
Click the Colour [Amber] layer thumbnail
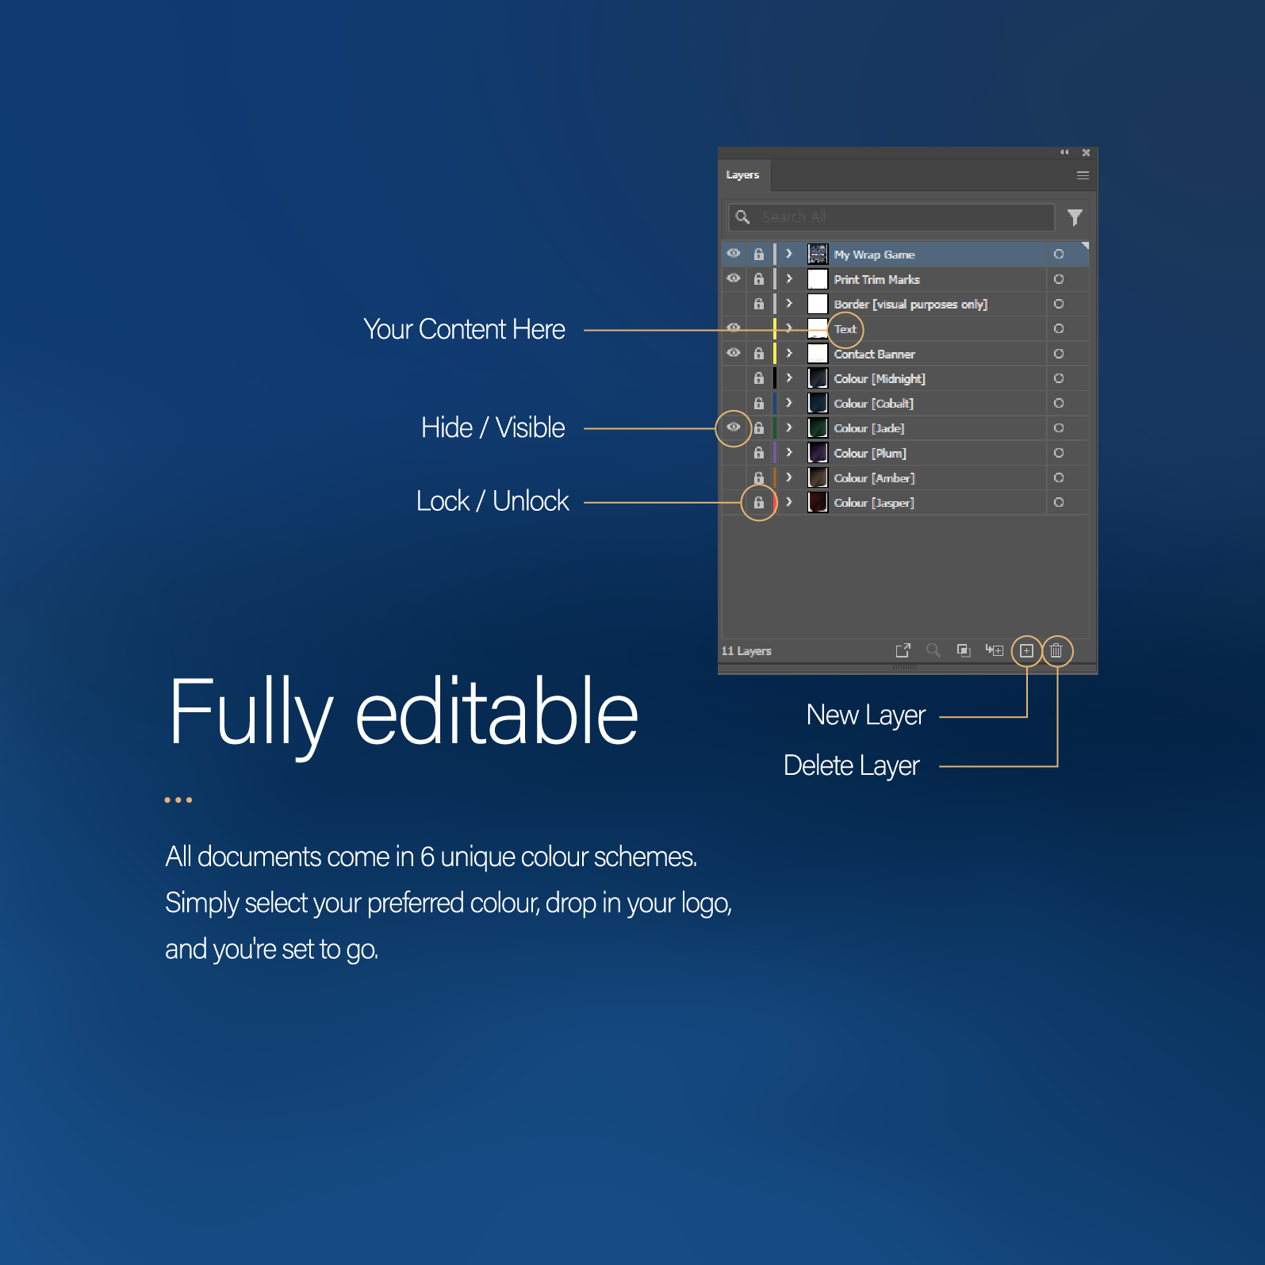pos(818,478)
